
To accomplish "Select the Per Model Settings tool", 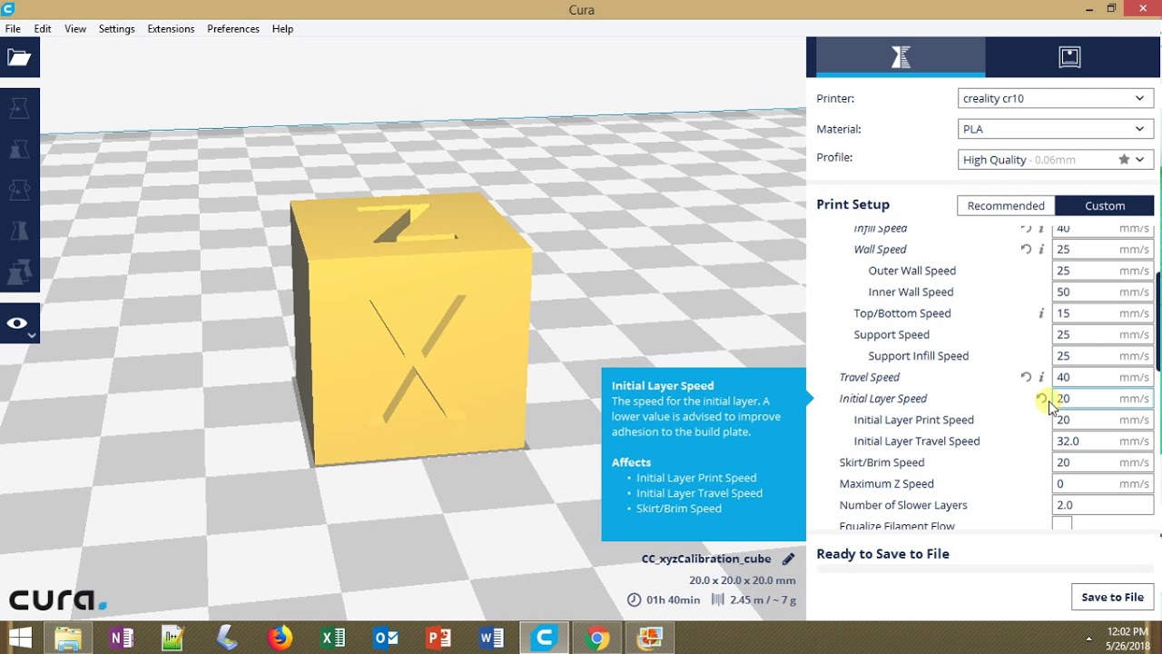I will pos(19,272).
